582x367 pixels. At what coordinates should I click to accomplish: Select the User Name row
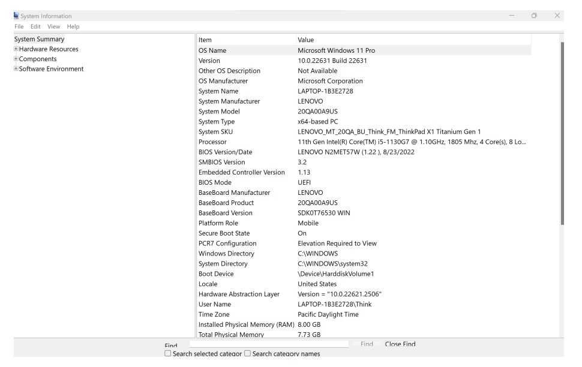point(364,304)
